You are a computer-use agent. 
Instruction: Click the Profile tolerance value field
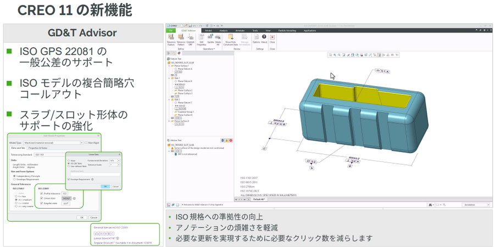(x=65, y=193)
